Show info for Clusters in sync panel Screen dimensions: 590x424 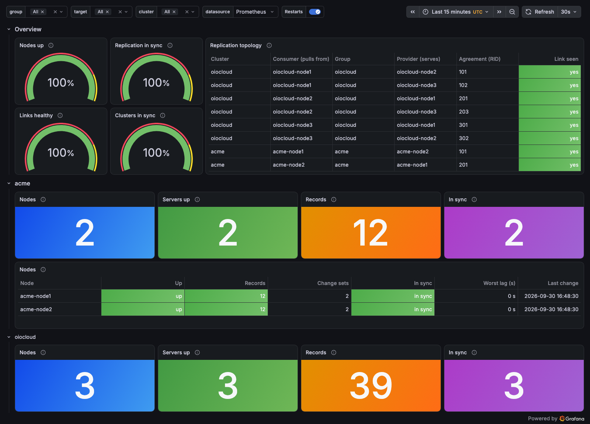point(163,115)
